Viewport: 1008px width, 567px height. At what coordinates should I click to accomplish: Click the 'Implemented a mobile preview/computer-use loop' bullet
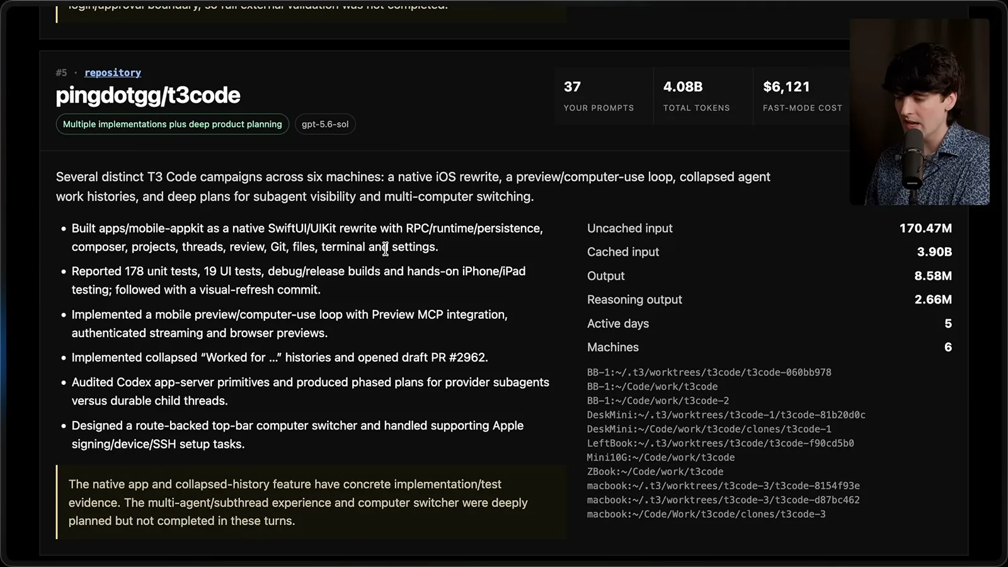289,324
